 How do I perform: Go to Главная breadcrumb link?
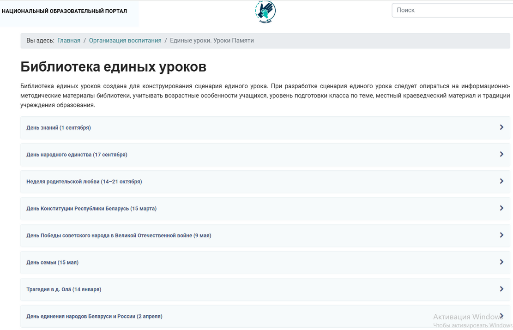coord(69,41)
